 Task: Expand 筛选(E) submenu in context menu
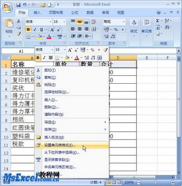pyautogui.click(x=72, y=122)
